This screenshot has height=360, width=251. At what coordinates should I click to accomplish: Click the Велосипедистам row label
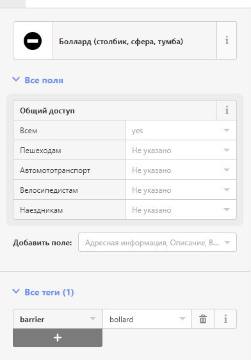pyautogui.click(x=49, y=190)
